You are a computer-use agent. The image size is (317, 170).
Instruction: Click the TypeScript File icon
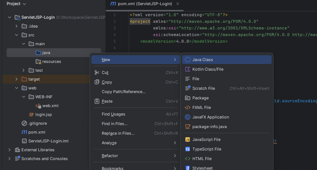click(188, 149)
